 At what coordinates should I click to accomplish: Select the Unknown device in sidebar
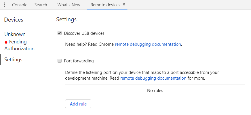[x=15, y=34]
